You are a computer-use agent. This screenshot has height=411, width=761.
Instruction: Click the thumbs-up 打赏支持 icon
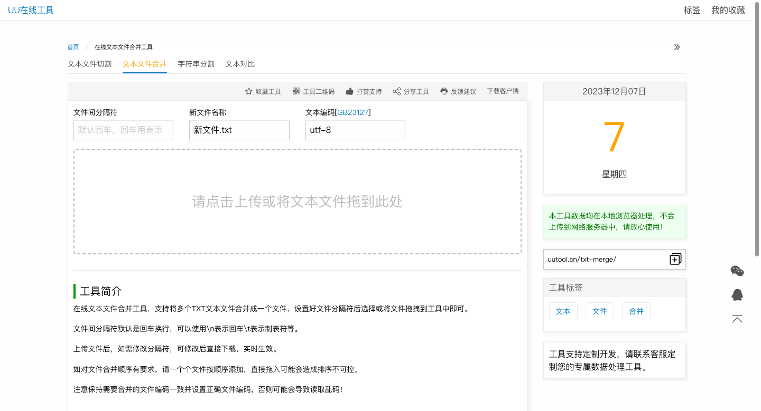point(349,91)
